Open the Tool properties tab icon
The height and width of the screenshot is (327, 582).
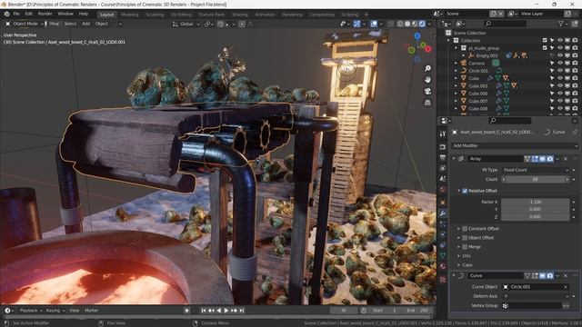pos(443,134)
